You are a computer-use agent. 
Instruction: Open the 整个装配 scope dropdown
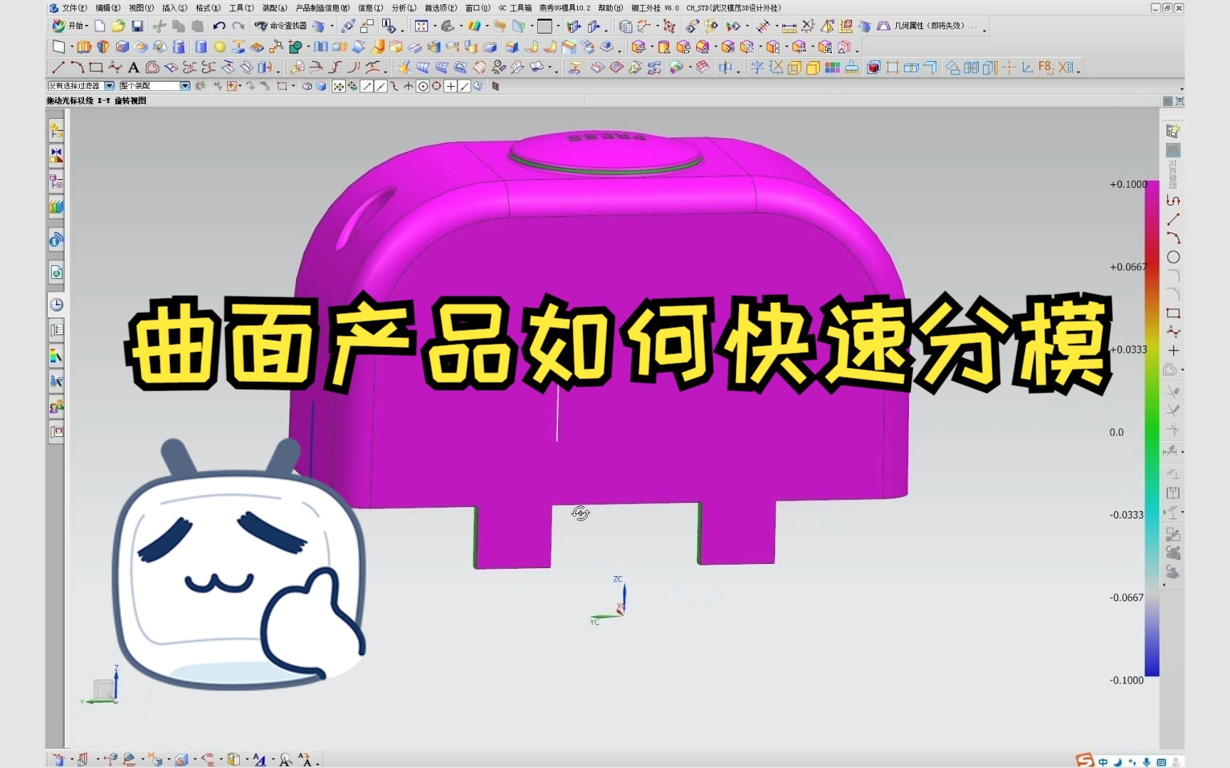pos(185,85)
